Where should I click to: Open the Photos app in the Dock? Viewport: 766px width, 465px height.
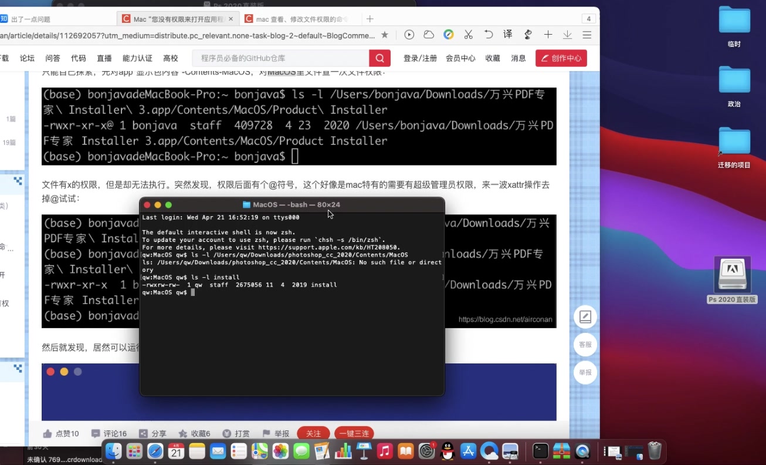pos(281,451)
